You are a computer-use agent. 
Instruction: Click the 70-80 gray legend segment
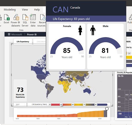[90, 104]
